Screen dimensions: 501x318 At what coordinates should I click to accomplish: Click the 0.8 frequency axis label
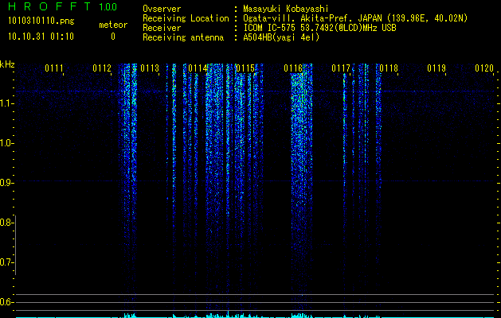click(6, 223)
